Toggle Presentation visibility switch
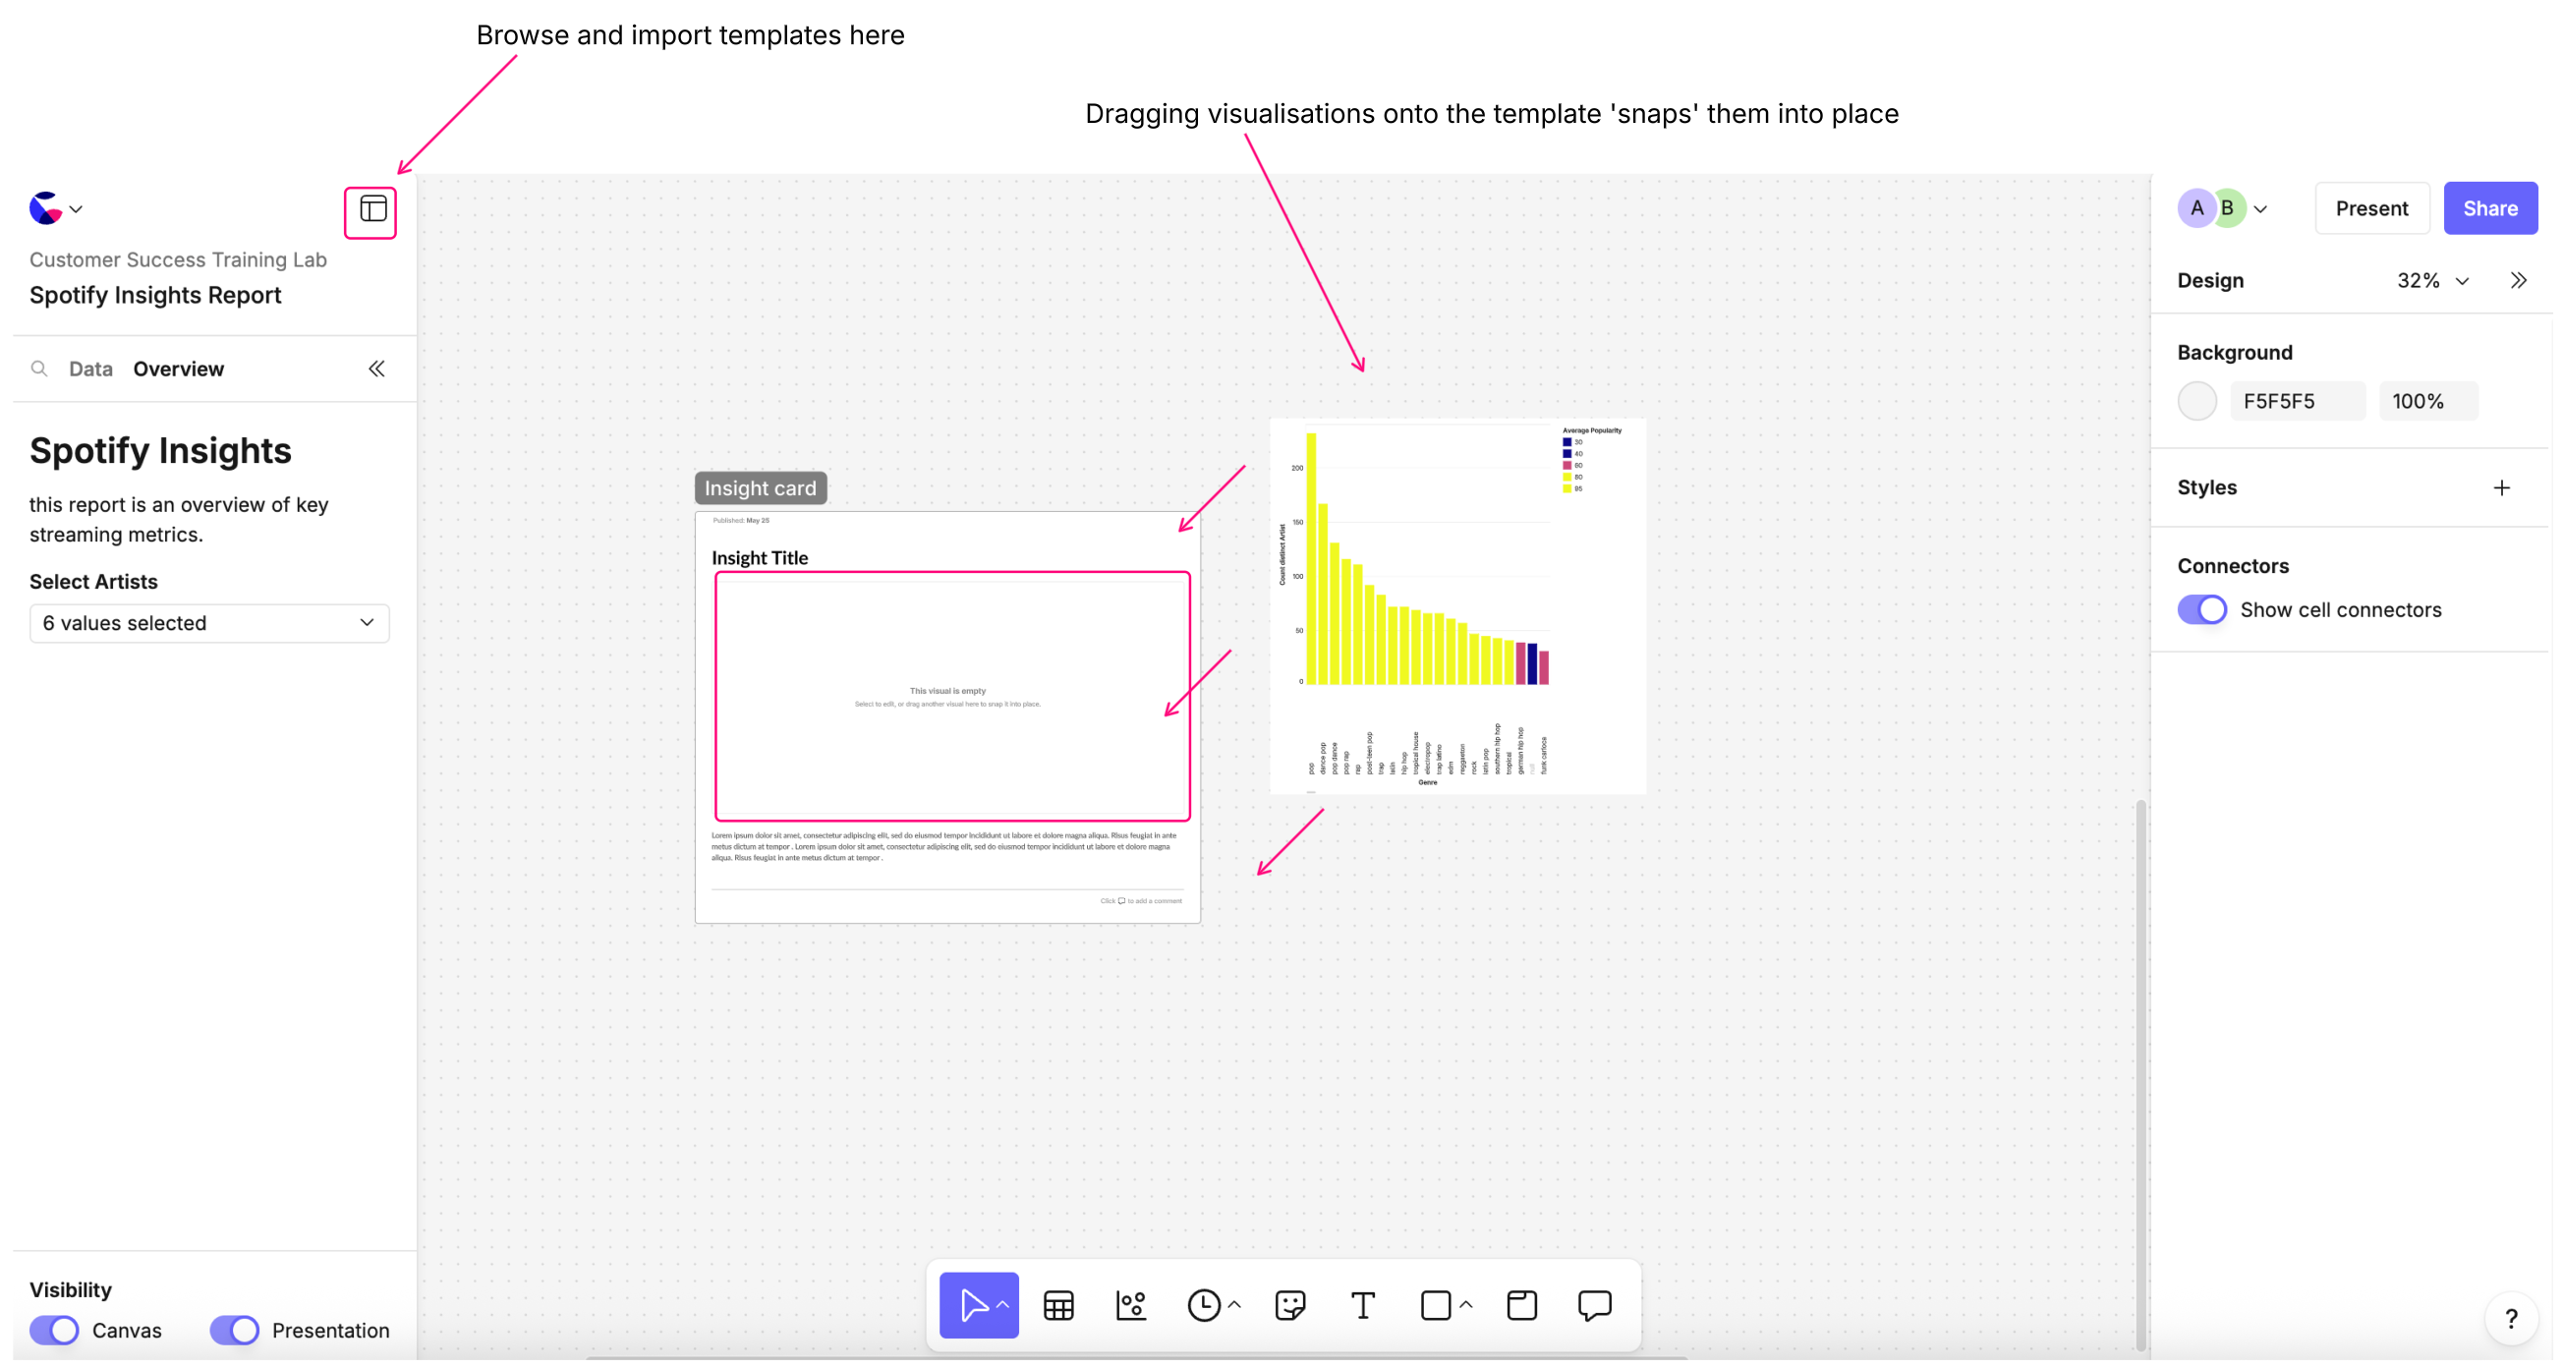Viewport: 2563px width, 1368px height. [234, 1331]
